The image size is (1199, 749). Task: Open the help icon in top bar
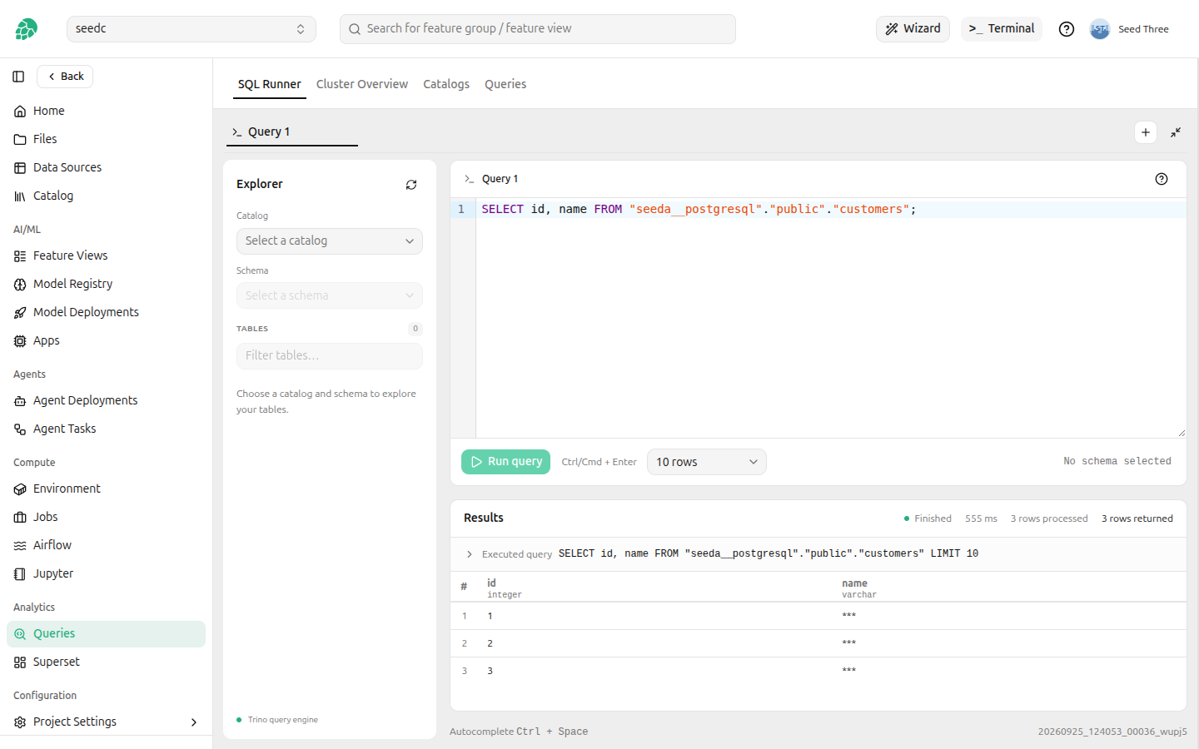pos(1067,29)
